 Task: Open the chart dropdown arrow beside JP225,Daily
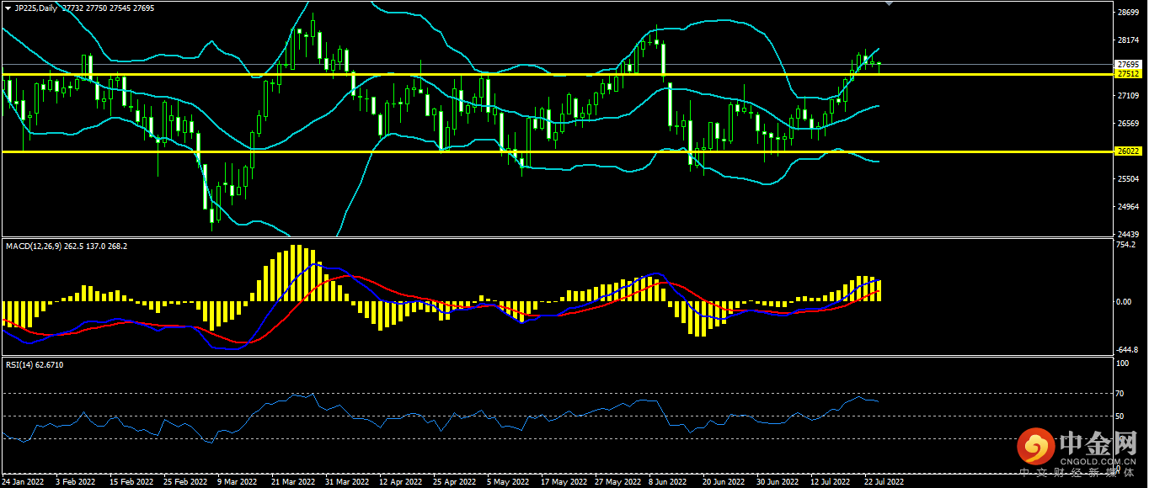coord(8,7)
